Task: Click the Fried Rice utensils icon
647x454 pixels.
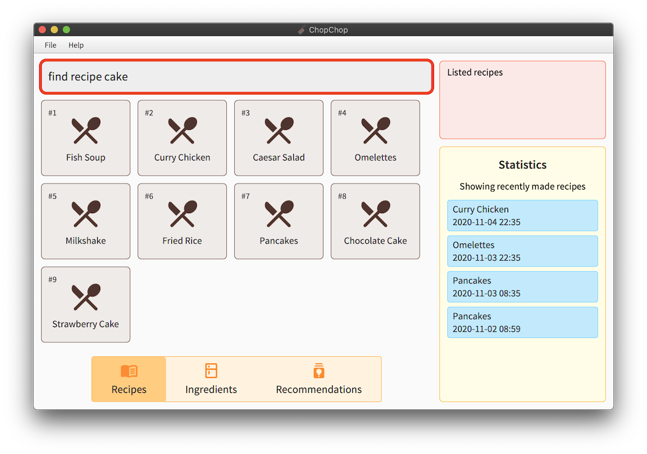Action: (182, 214)
